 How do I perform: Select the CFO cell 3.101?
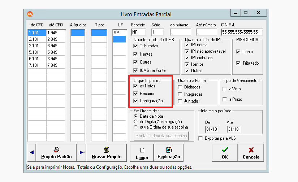37,46
